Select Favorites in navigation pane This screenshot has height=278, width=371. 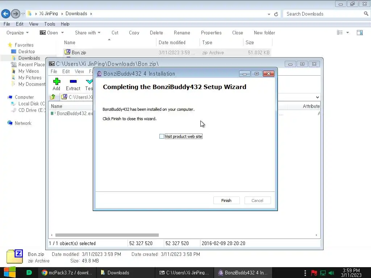point(24,45)
